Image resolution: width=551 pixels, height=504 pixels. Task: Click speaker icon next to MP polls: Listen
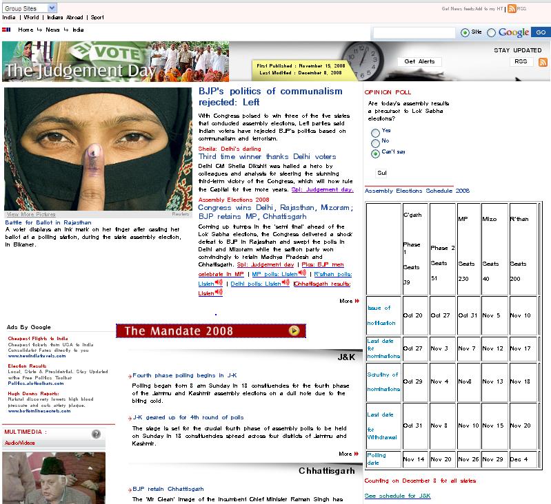[x=302, y=273]
